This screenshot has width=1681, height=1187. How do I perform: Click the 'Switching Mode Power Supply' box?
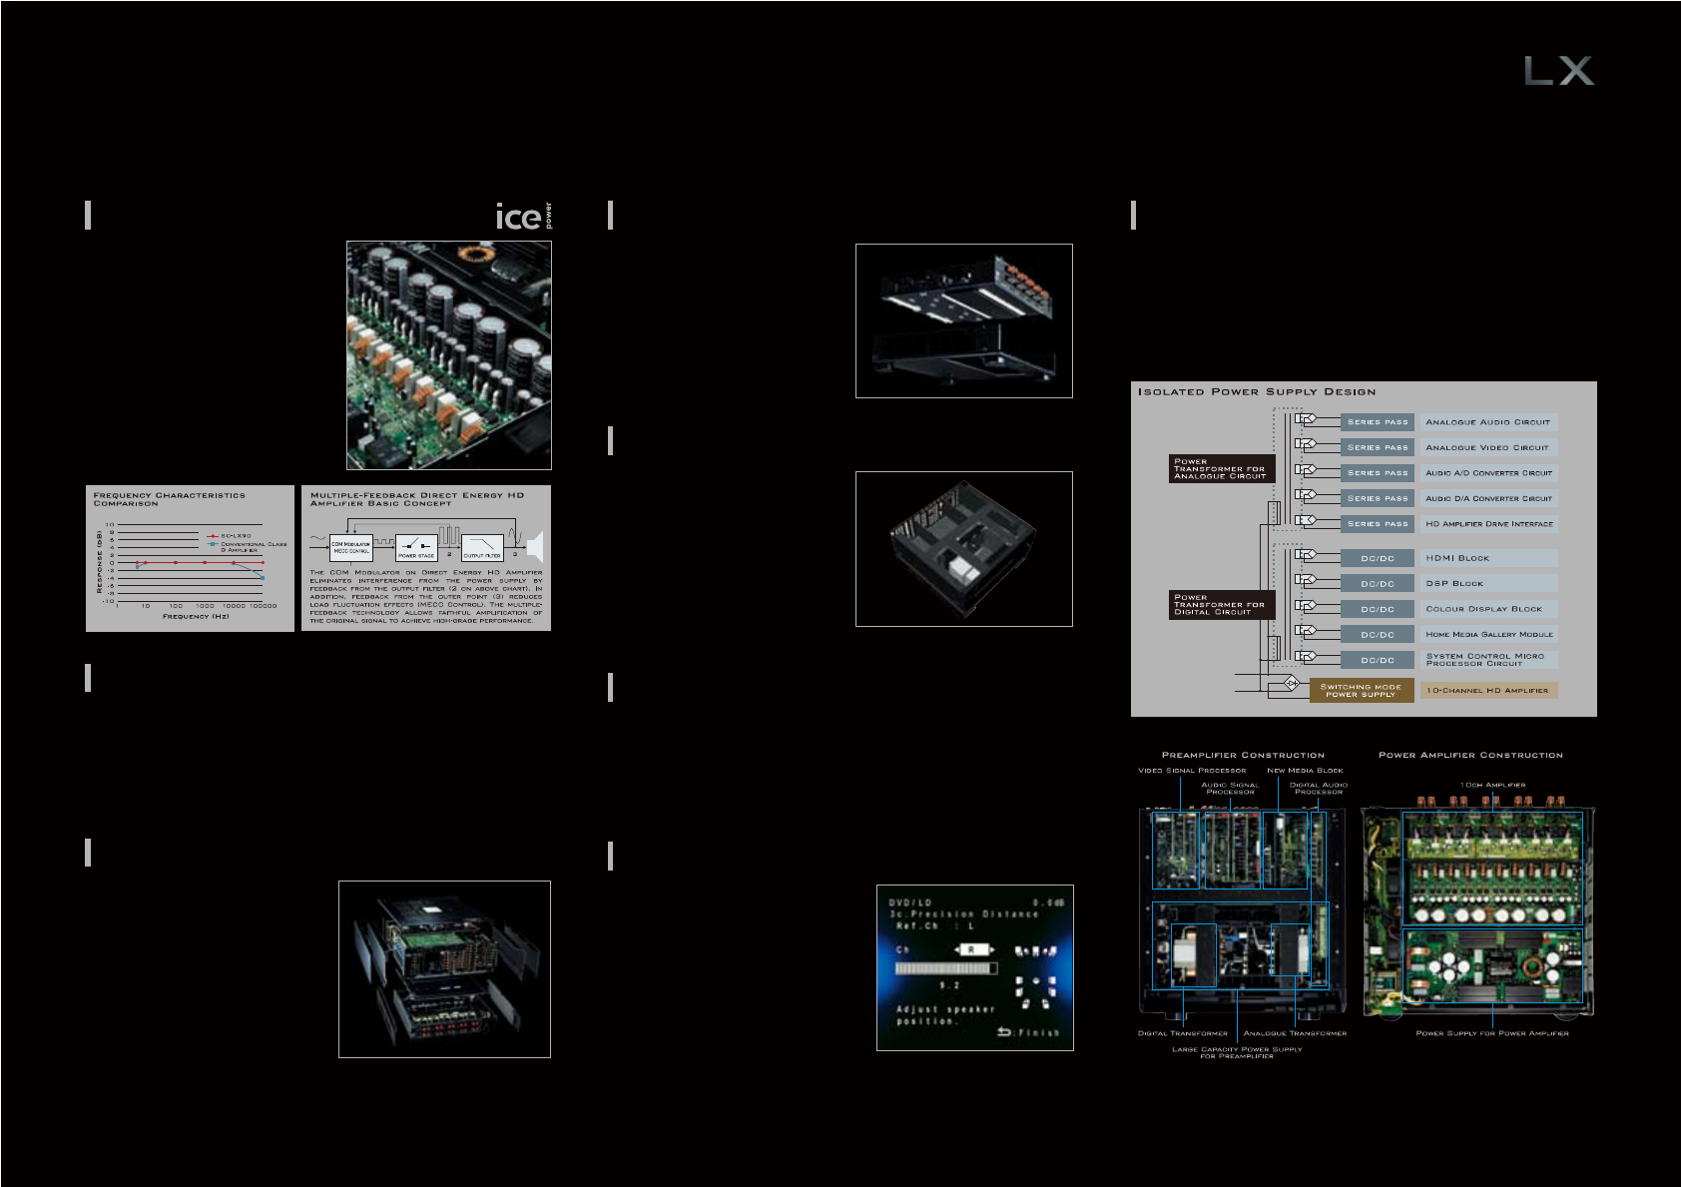pyautogui.click(x=1362, y=690)
